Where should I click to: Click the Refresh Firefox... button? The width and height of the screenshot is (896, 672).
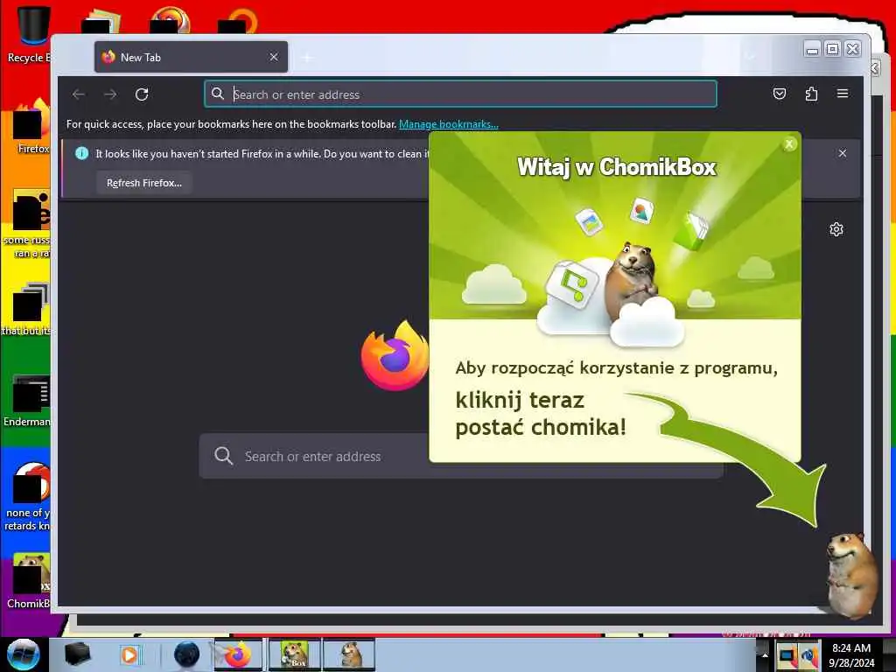point(144,183)
